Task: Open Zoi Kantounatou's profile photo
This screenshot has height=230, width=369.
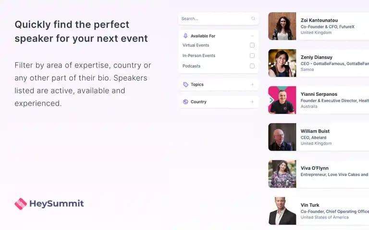Action: point(282,26)
